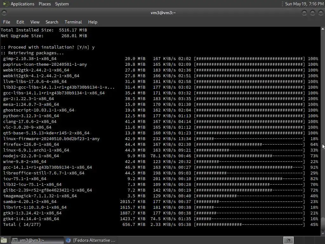The image size is (325, 244).
Task: Click the go-2:1.22.3-1-x86_64 line
Action: [x=160, y=99]
